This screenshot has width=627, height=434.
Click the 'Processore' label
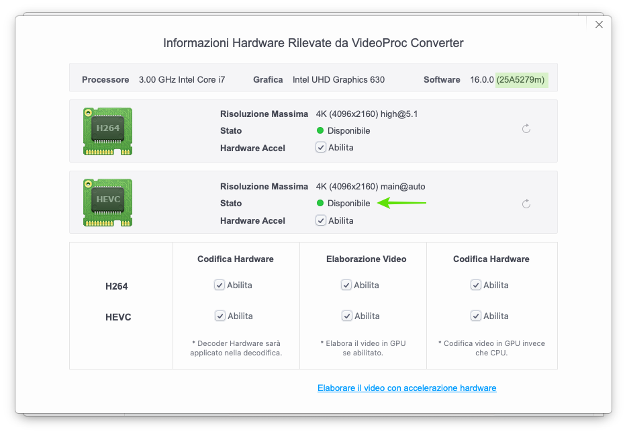click(x=105, y=79)
